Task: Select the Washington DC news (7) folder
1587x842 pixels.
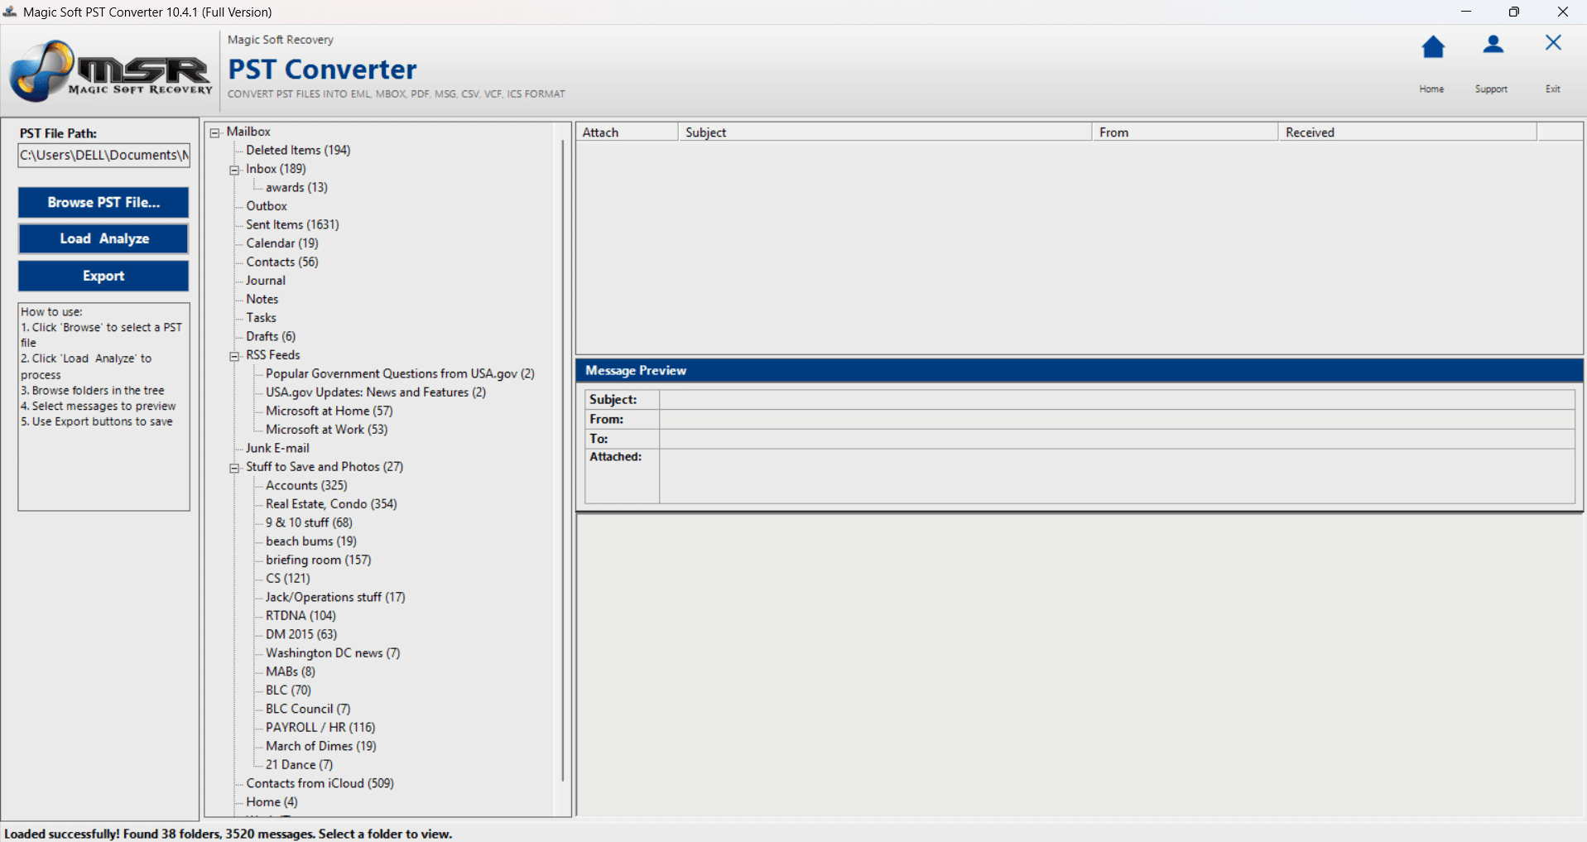Action: (x=333, y=653)
